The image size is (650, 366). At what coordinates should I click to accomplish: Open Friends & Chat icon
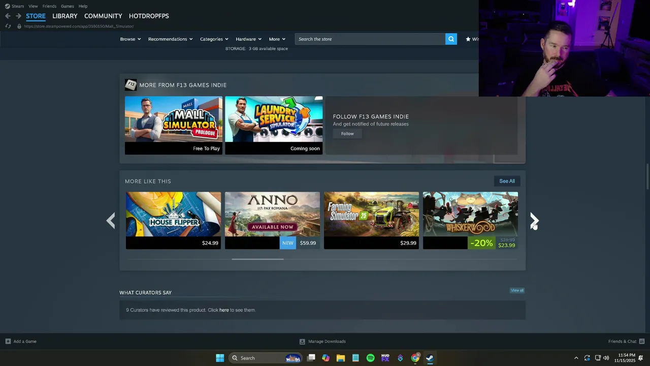coord(642,341)
